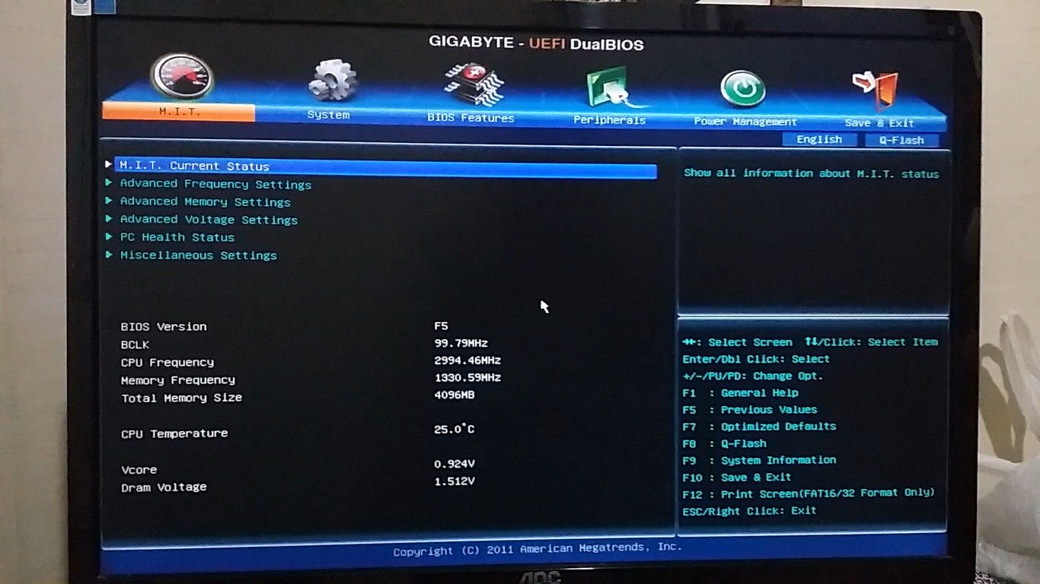Click the Dram Voltage label
Viewport: 1040px width, 584px height.
(x=164, y=487)
